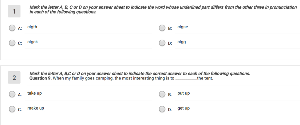The width and height of the screenshot is (300, 125).
Task: Click the take up answer text
Action: click(x=35, y=93)
